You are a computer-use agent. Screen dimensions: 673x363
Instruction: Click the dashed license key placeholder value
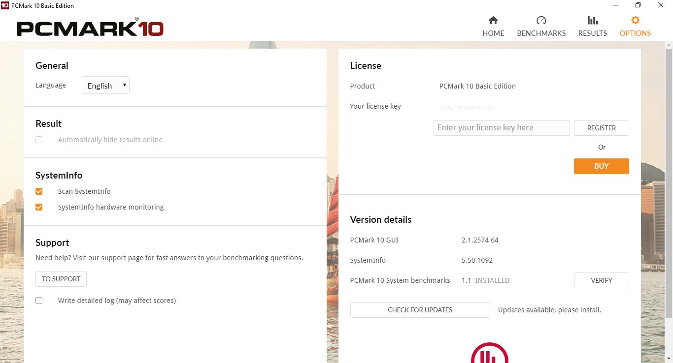click(467, 106)
